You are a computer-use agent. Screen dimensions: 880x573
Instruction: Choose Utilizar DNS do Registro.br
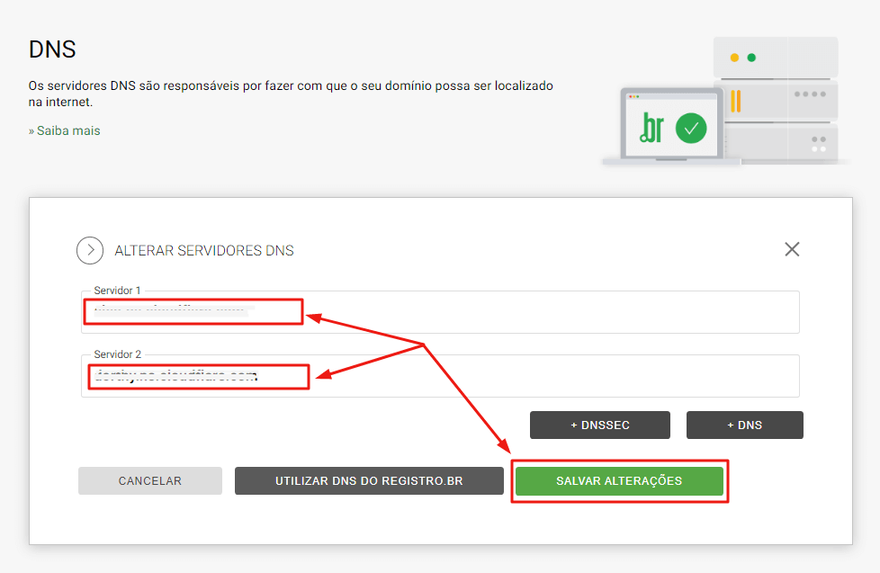(x=369, y=481)
